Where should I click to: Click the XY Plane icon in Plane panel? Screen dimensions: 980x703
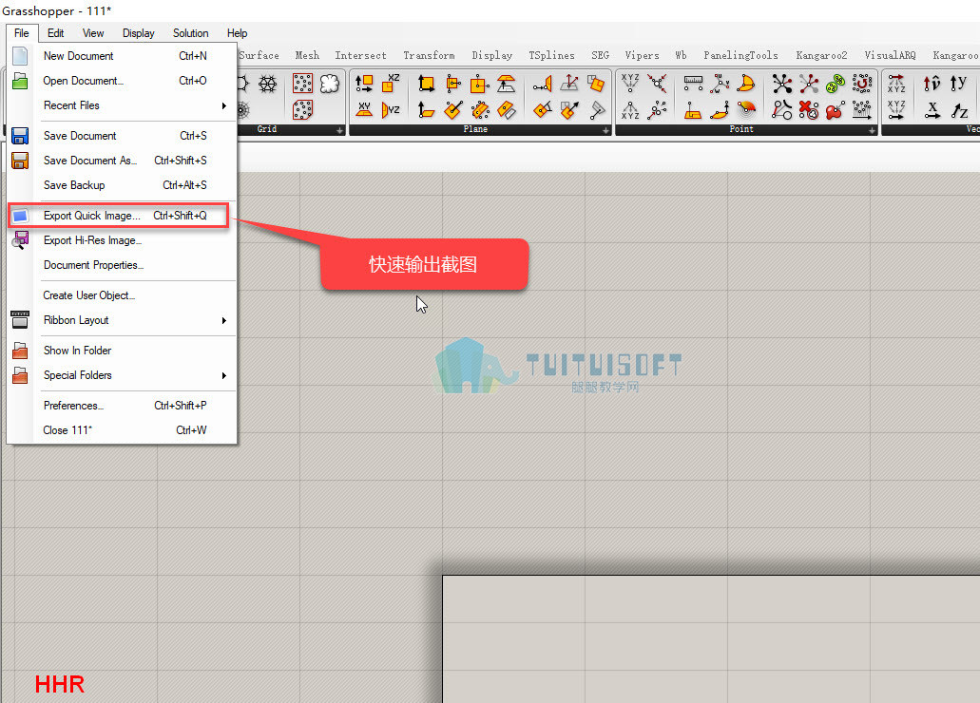click(x=364, y=109)
